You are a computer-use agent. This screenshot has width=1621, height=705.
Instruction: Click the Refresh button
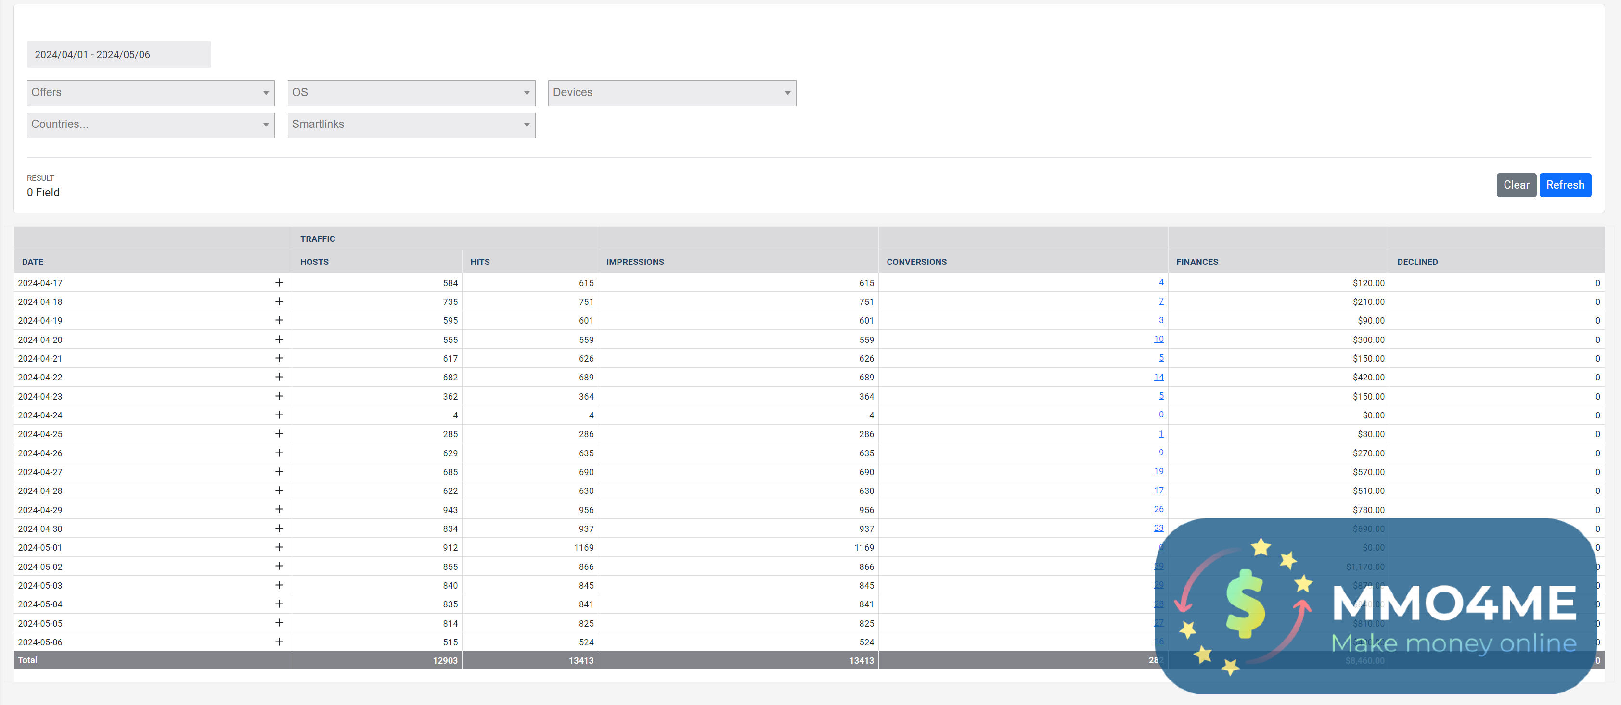point(1564,185)
